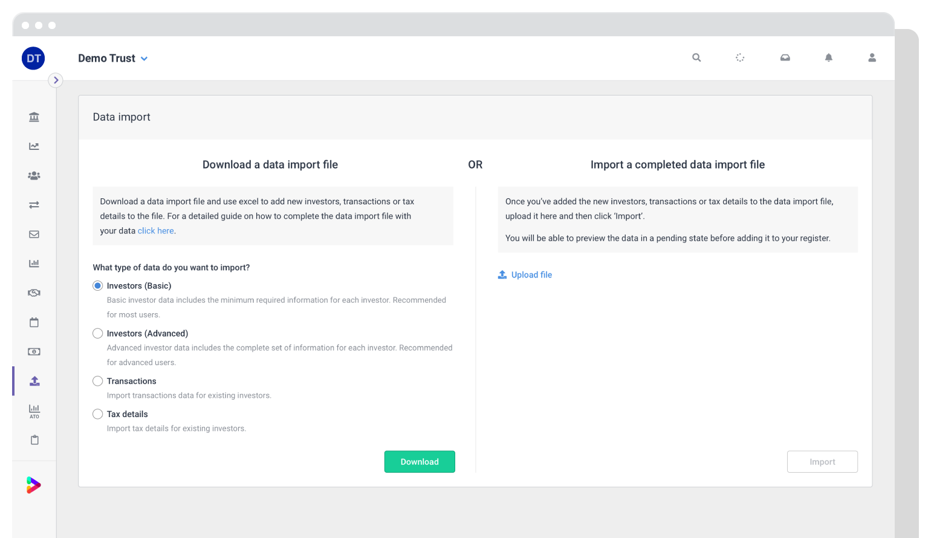
Task: Select the Investors (Basic) option
Action: (97, 285)
